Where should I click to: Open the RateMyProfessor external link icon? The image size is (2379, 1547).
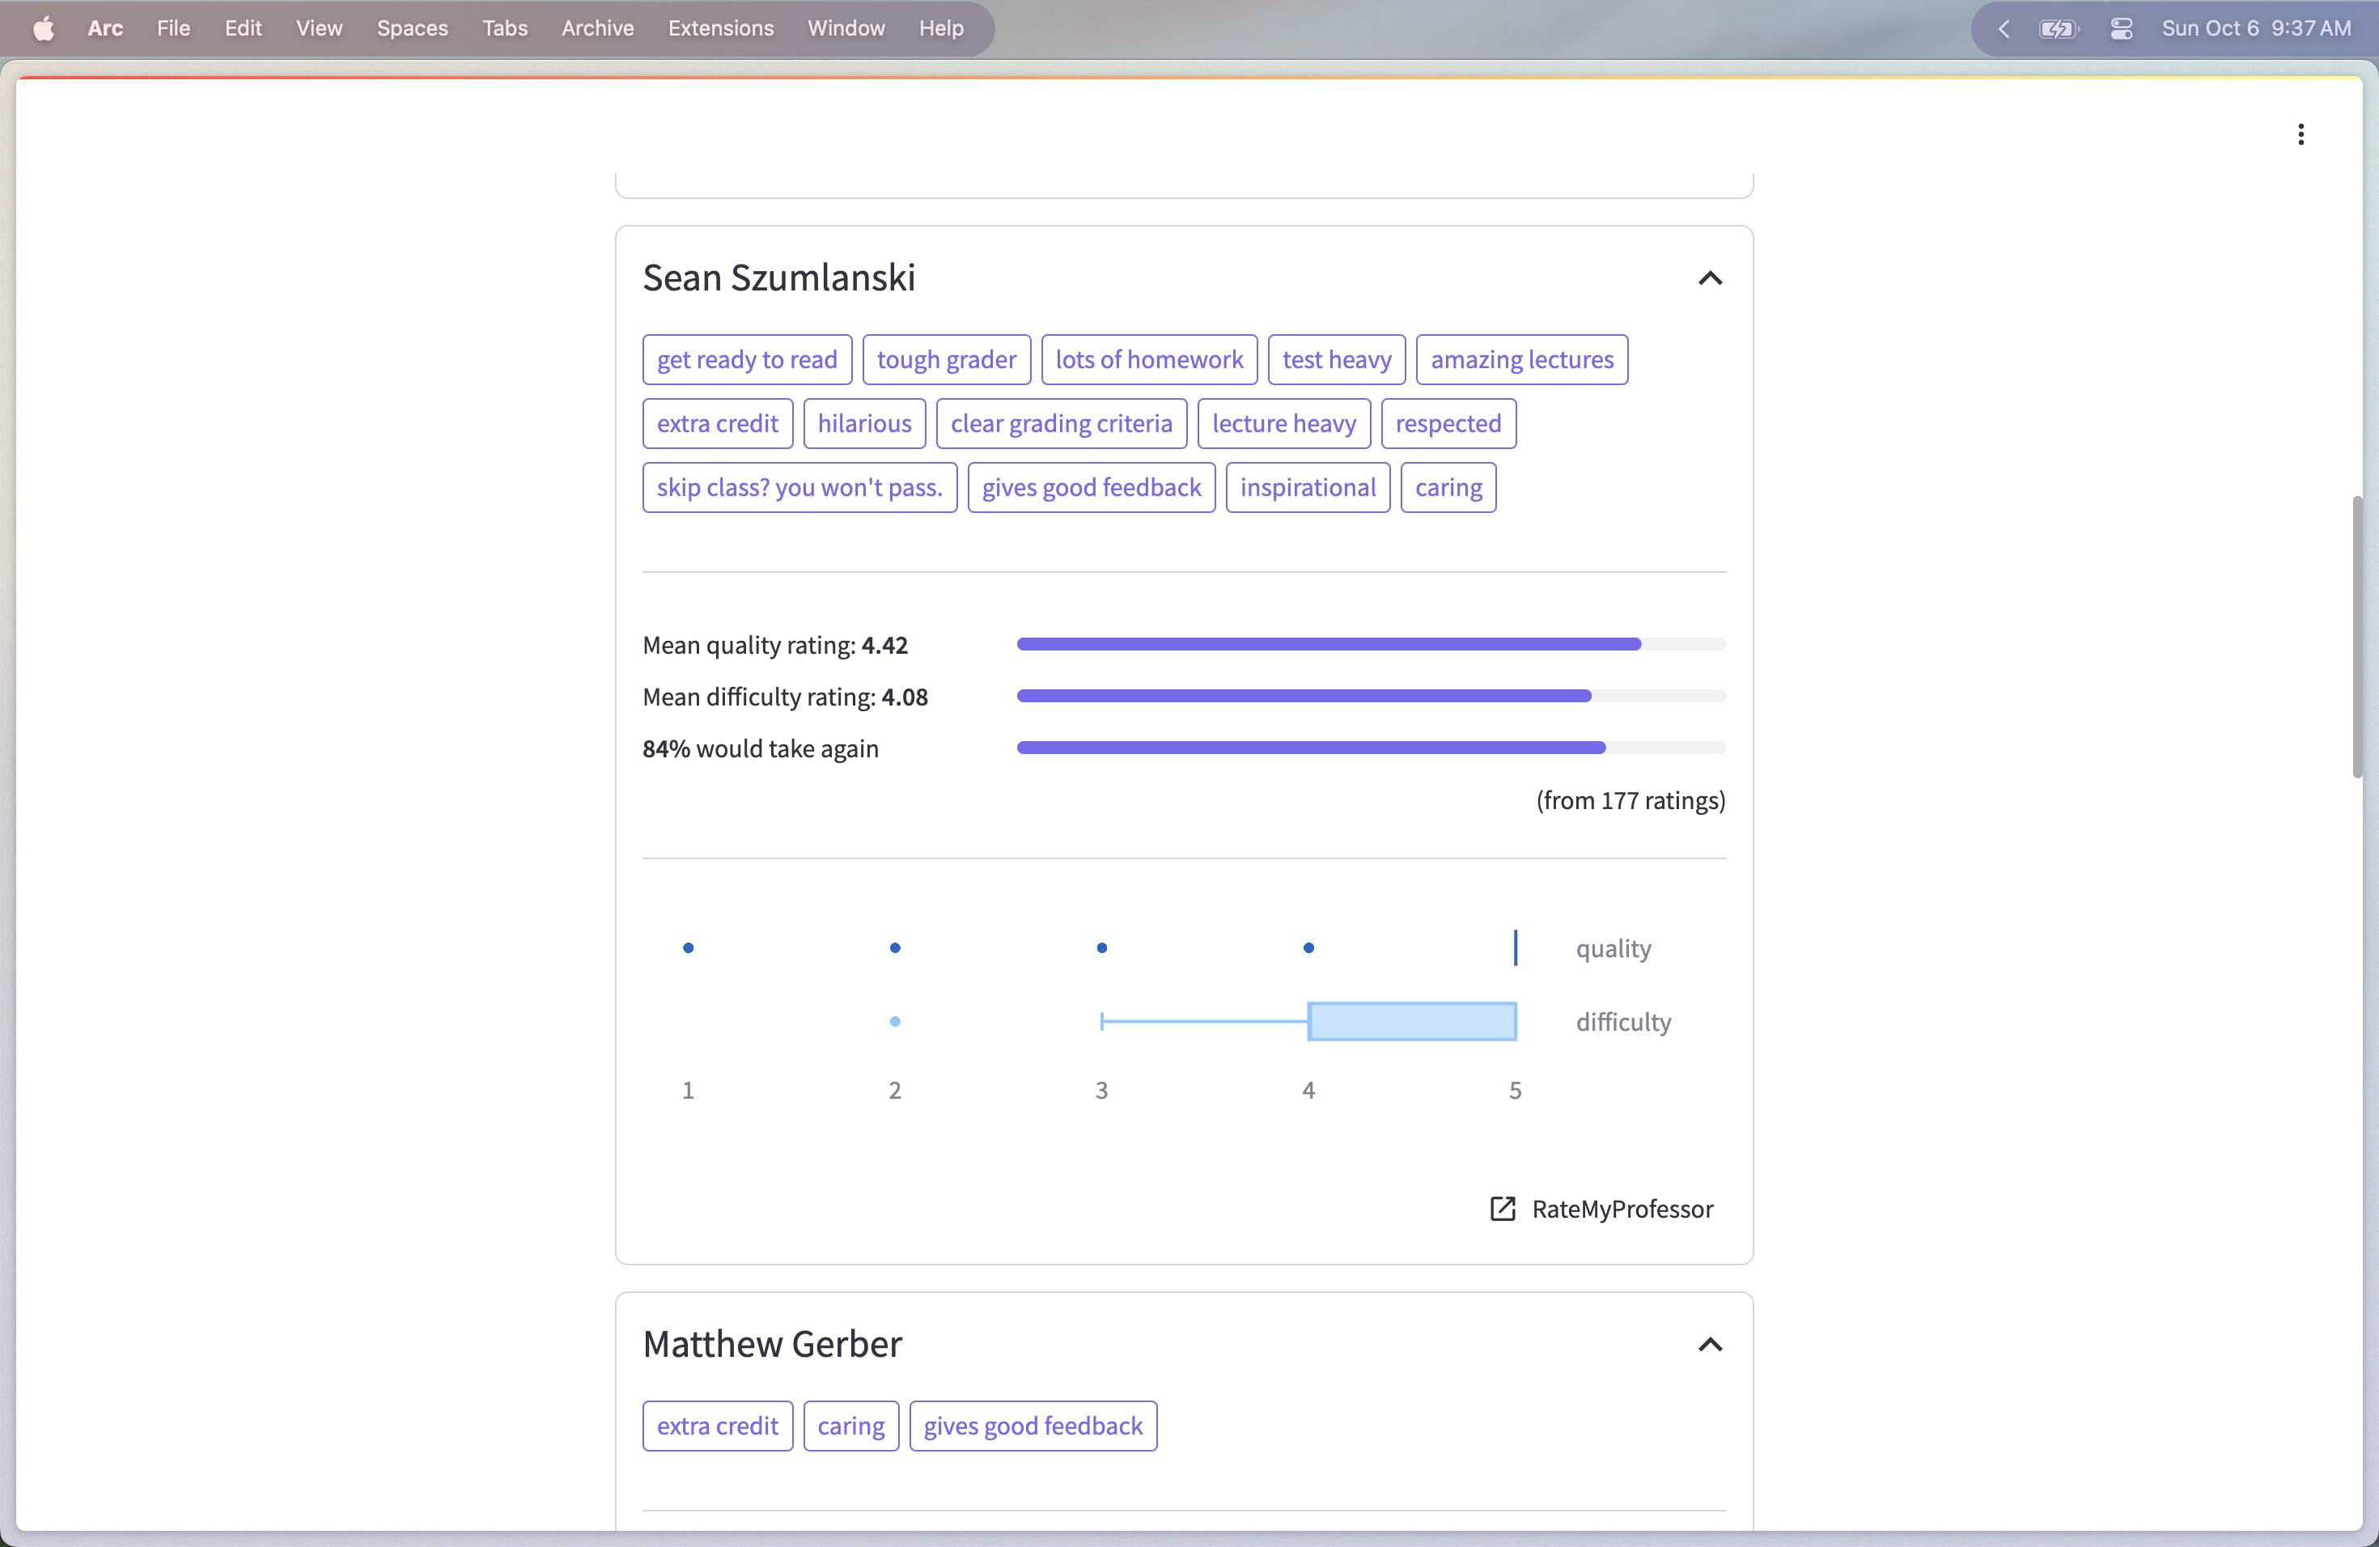pyautogui.click(x=1503, y=1210)
